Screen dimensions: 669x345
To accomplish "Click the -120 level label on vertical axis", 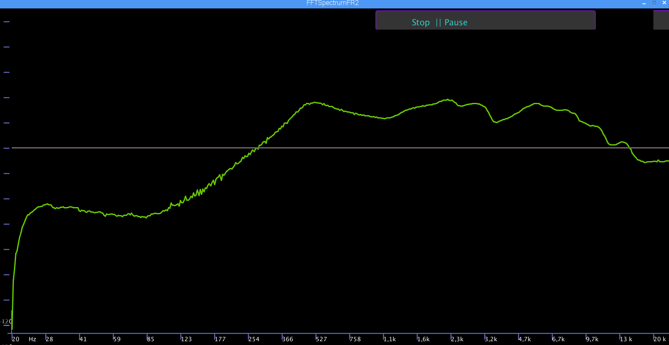I will tap(6, 322).
